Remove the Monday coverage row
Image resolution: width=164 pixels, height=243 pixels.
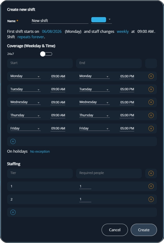pos(151,76)
